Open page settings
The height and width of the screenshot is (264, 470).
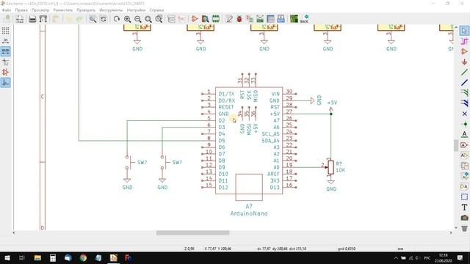tap(20, 19)
